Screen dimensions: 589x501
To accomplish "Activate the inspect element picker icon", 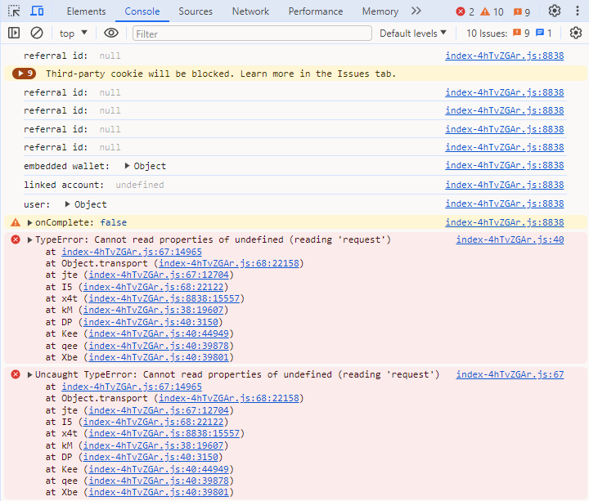I will [14, 11].
